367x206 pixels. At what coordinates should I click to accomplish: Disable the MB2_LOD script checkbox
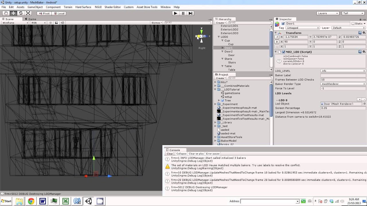(x=284, y=52)
